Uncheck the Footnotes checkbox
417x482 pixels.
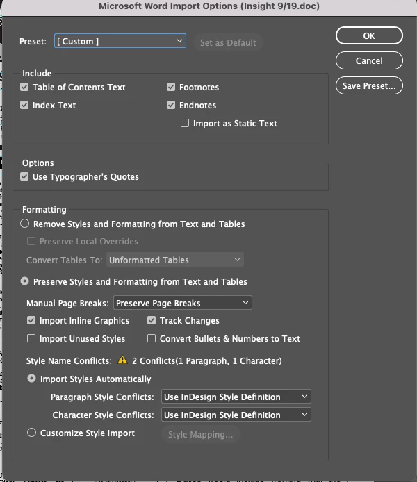(x=171, y=87)
